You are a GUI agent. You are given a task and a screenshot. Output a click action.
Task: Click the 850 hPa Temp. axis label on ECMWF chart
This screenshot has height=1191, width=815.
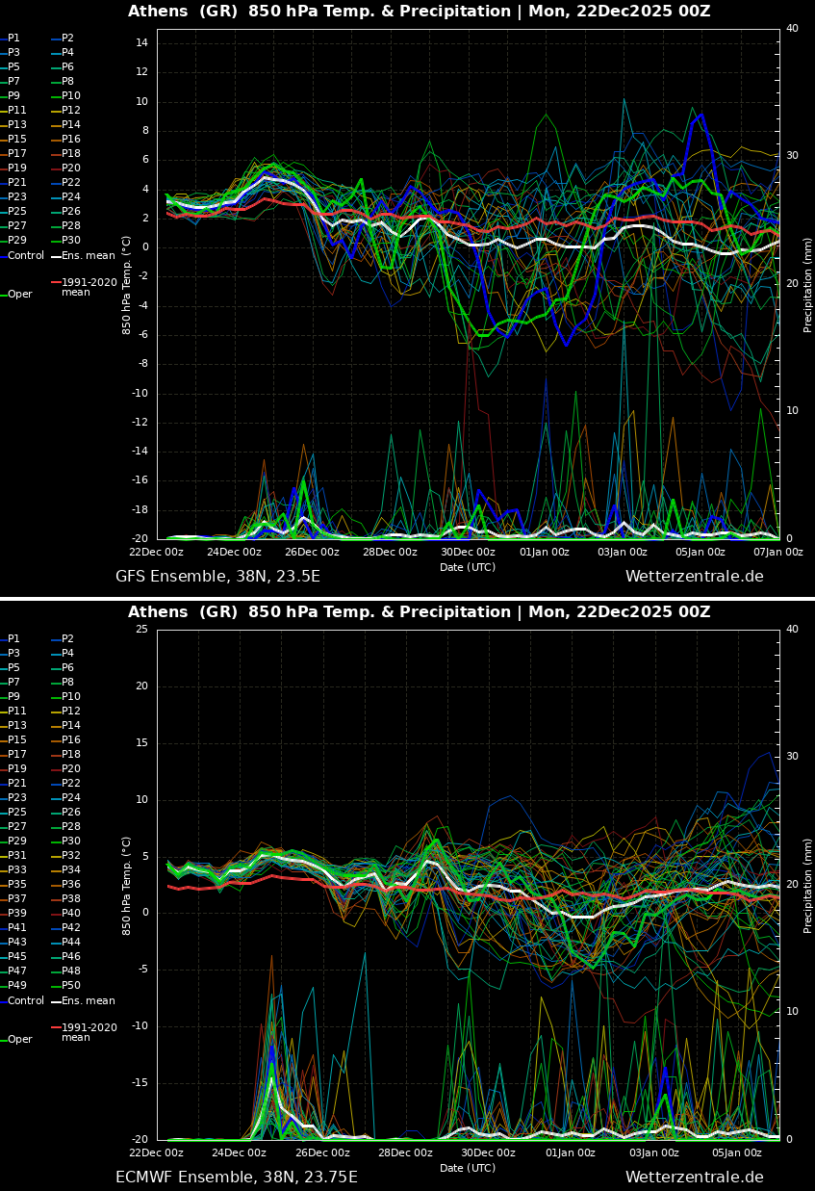[127, 885]
